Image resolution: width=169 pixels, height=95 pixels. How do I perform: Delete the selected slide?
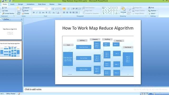point(26,13)
